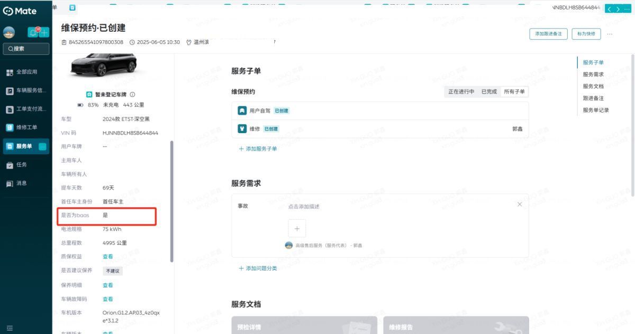This screenshot has width=635, height=334.
Task: Click the plus icon beside the bell
Action: 44,32
